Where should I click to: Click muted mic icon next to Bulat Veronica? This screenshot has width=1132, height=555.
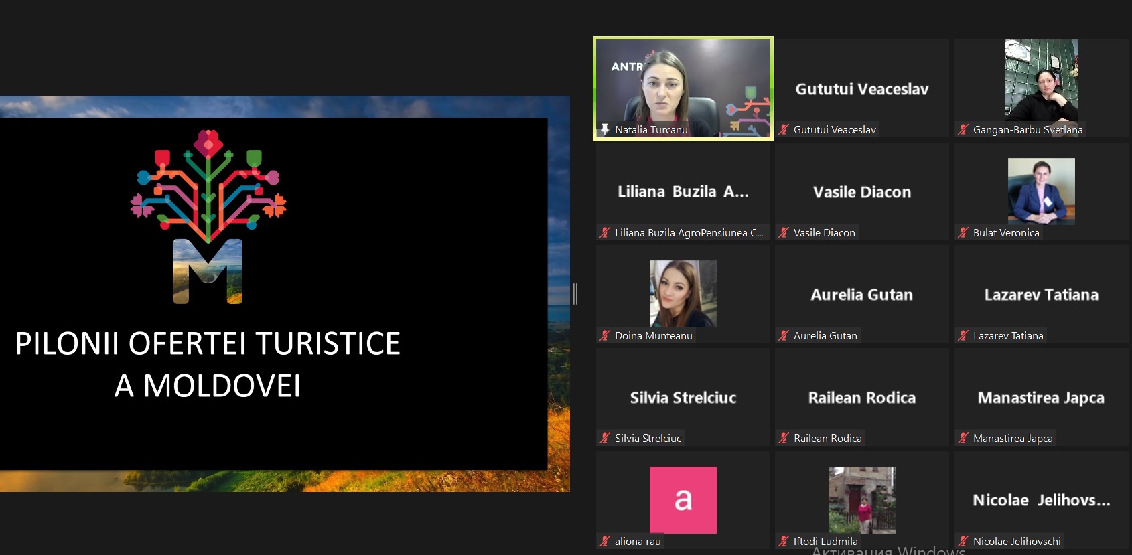click(963, 232)
